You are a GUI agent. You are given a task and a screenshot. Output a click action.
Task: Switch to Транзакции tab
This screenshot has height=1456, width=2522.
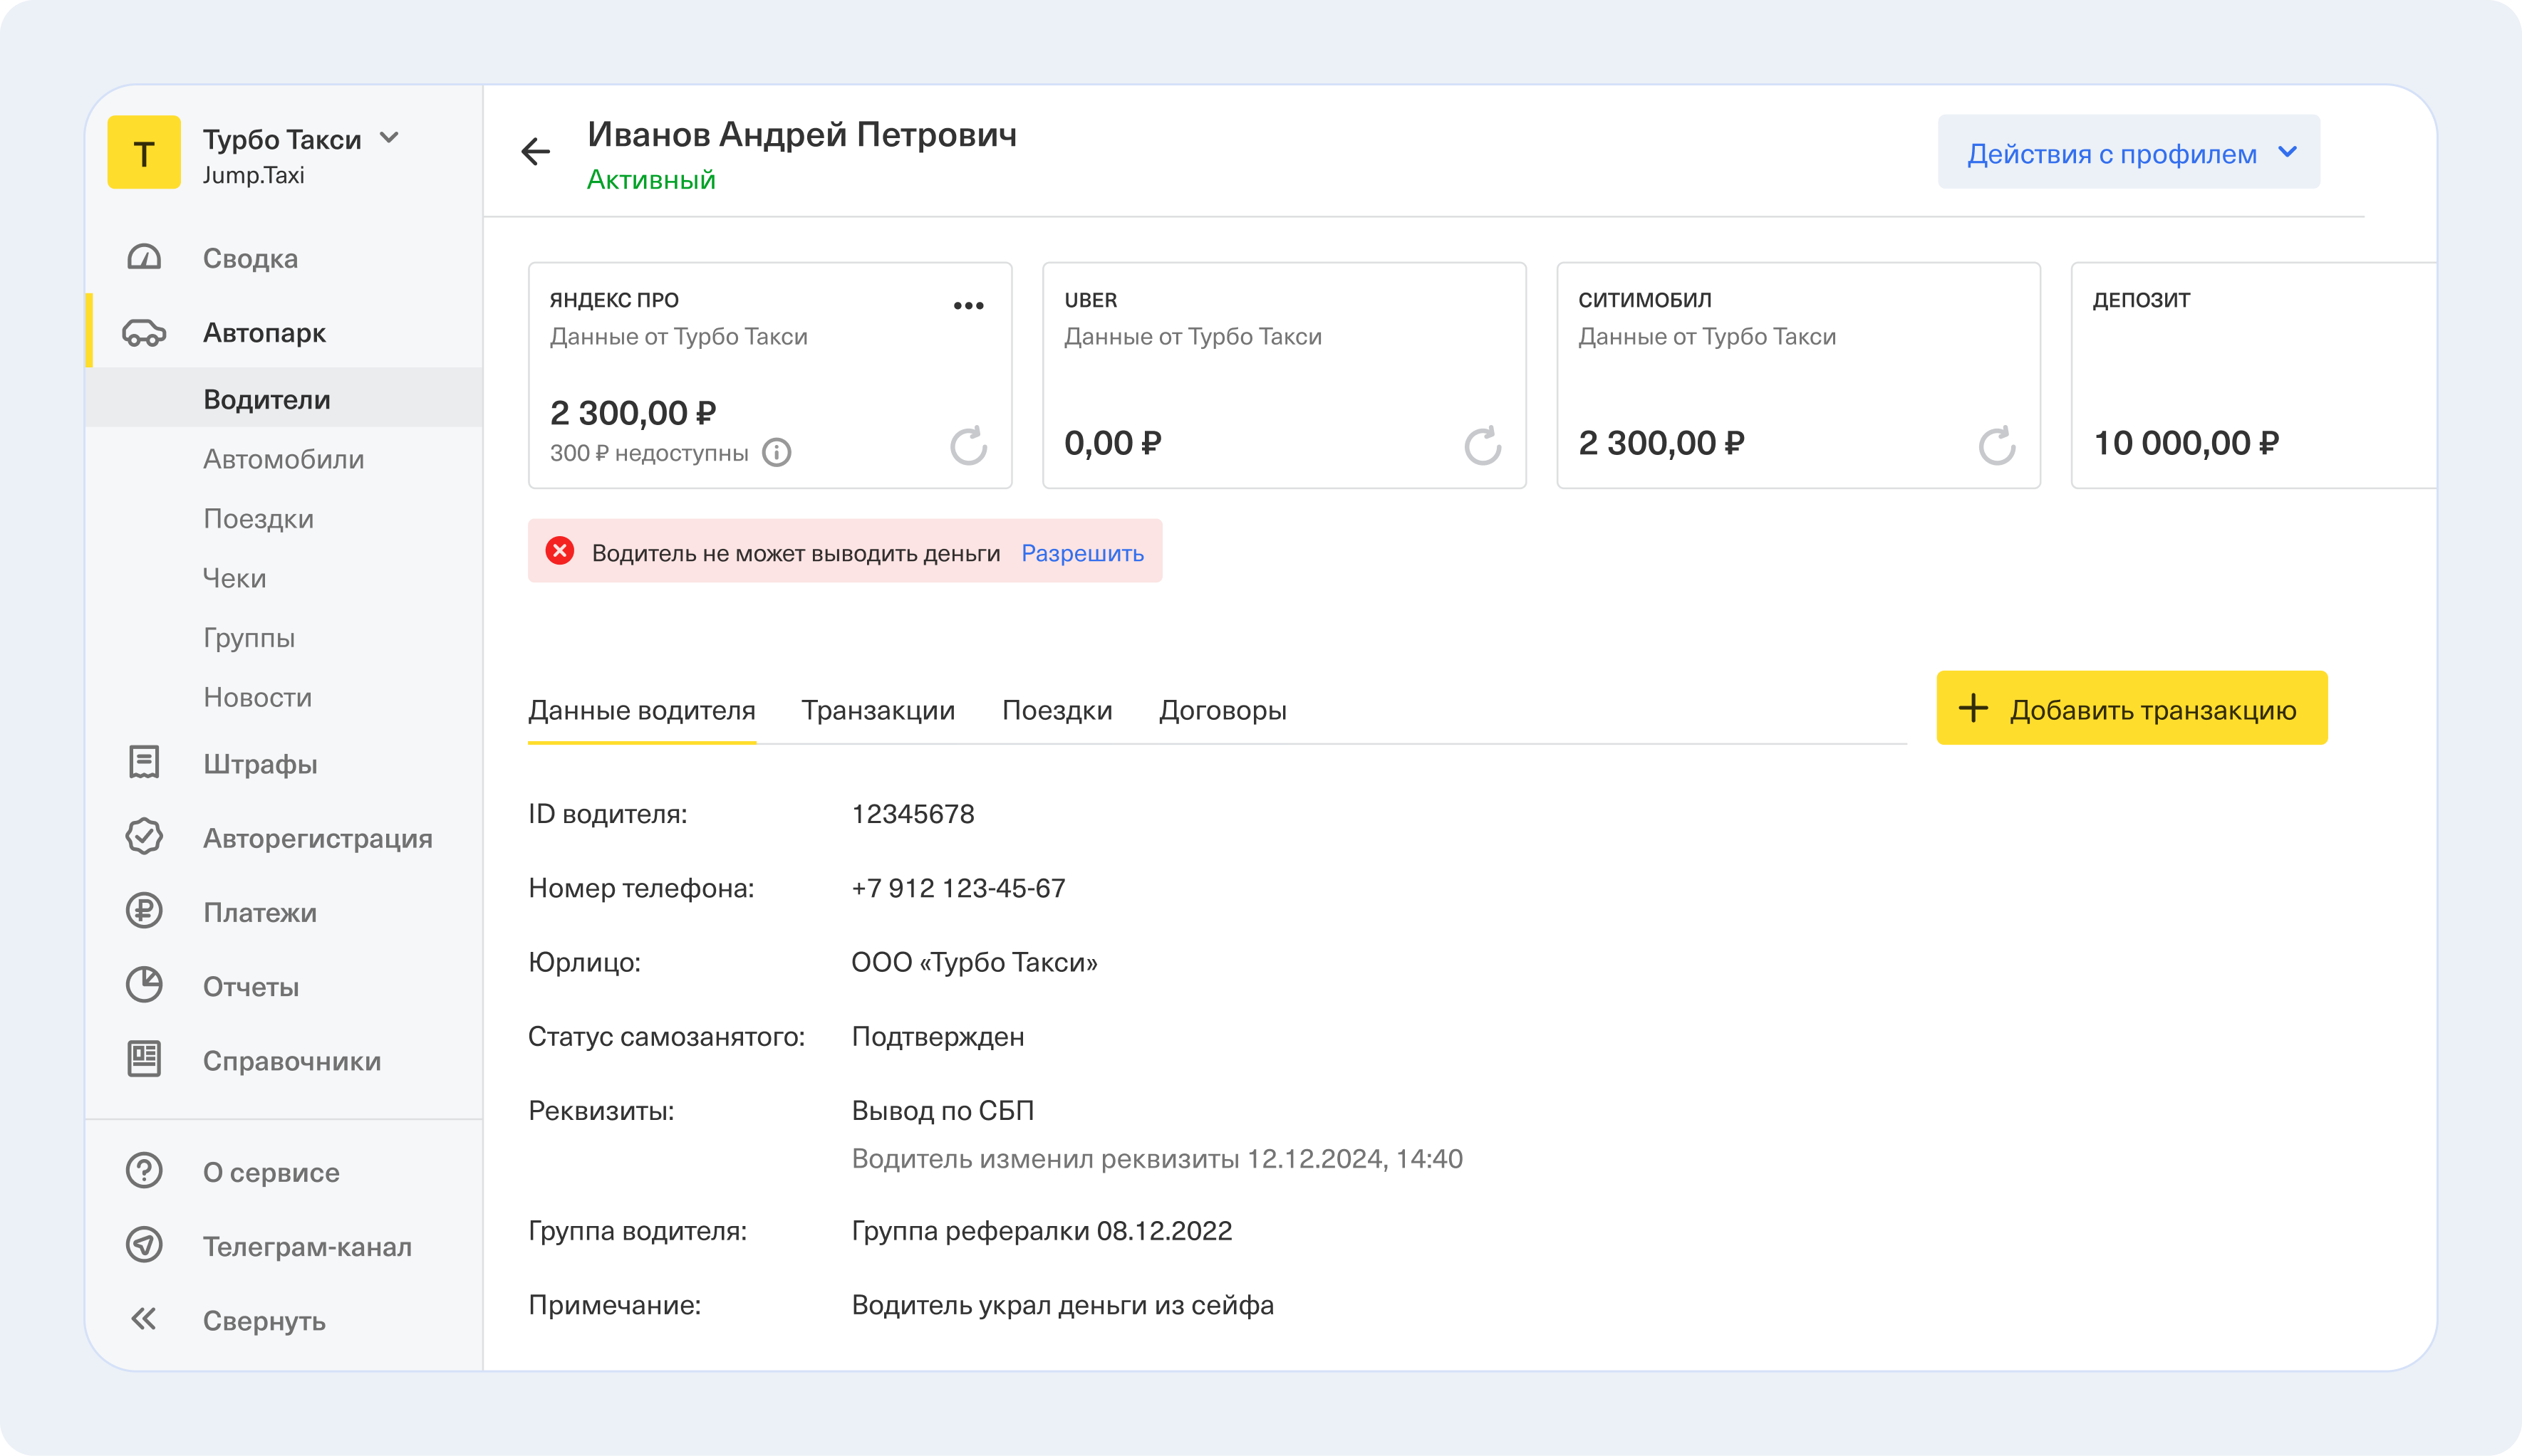coord(877,710)
